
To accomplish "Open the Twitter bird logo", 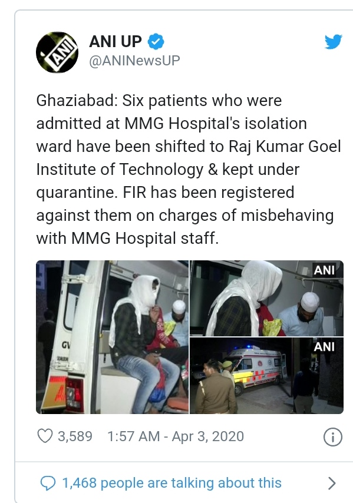I will pos(333,42).
